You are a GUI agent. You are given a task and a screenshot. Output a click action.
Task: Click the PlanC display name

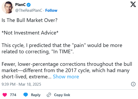tap(20, 5)
